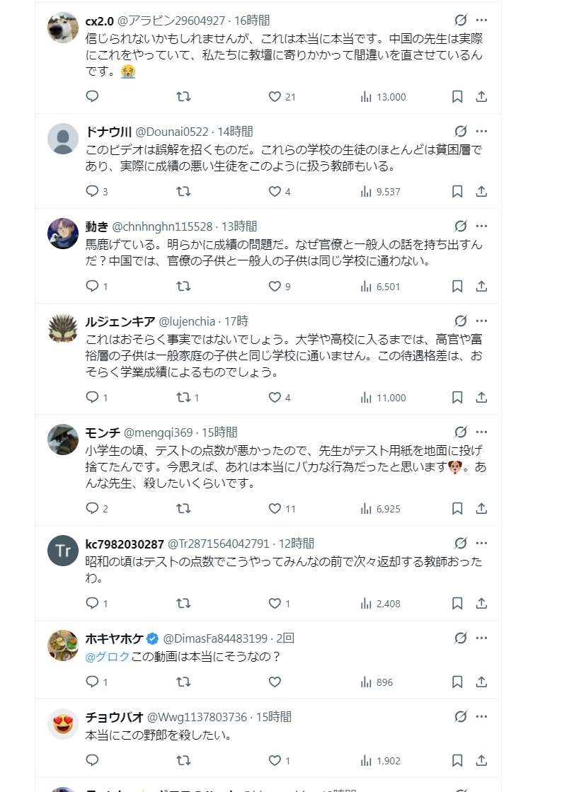This screenshot has width=579, height=792.
Task: Toggle like on モンチ's post with 11 likes
Action: click(x=275, y=508)
